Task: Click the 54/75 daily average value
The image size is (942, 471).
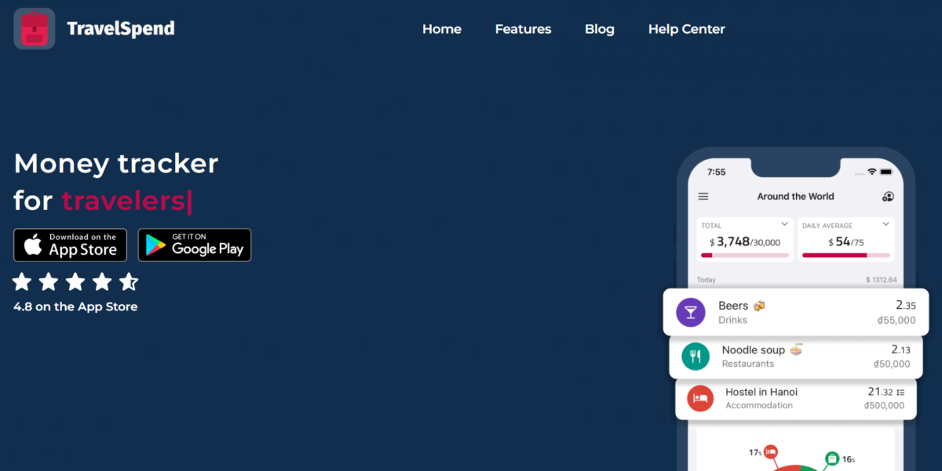Action: [x=846, y=242]
